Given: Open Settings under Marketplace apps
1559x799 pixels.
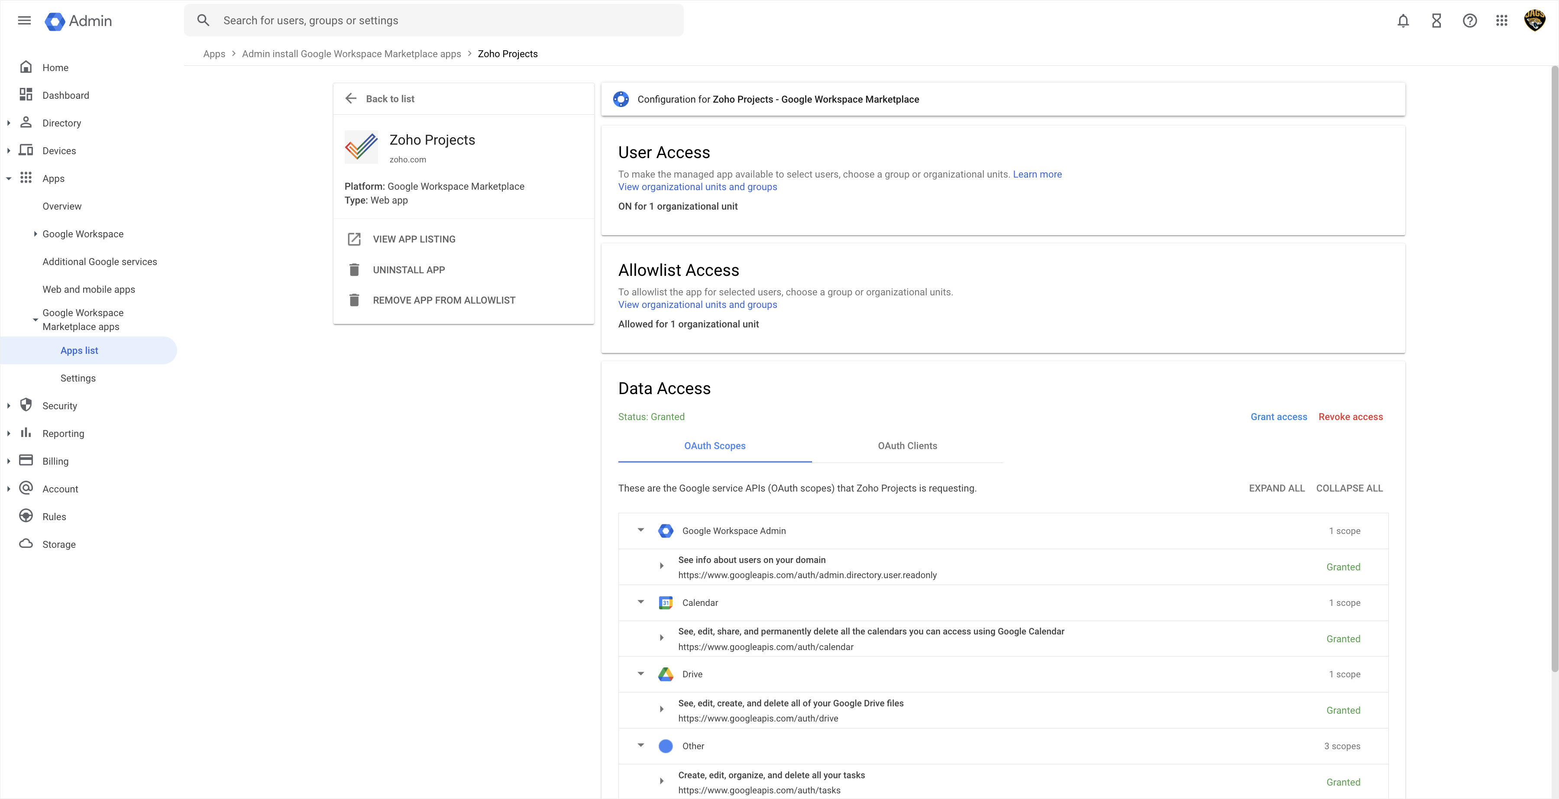Looking at the screenshot, I should pos(78,378).
